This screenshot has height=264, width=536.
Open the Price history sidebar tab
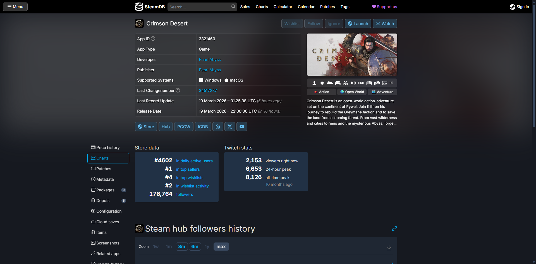108,148
